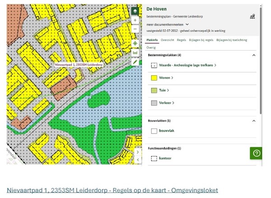
Task: Collapse the Bouwvlakken section
Action: (x=254, y=121)
